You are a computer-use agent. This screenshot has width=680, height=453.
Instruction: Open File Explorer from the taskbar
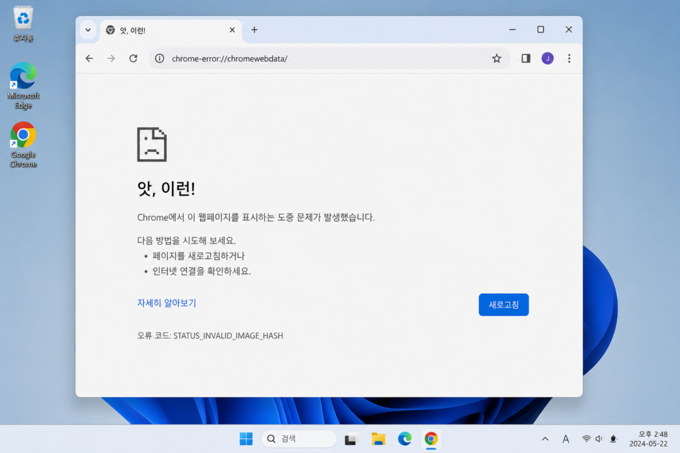378,438
